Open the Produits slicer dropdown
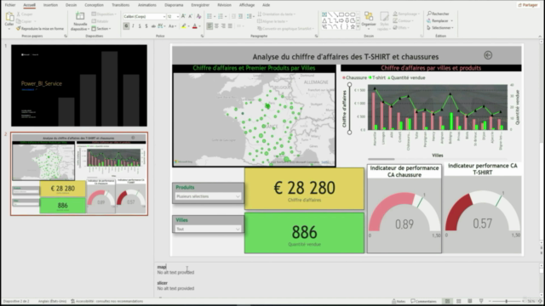 pos(208,196)
